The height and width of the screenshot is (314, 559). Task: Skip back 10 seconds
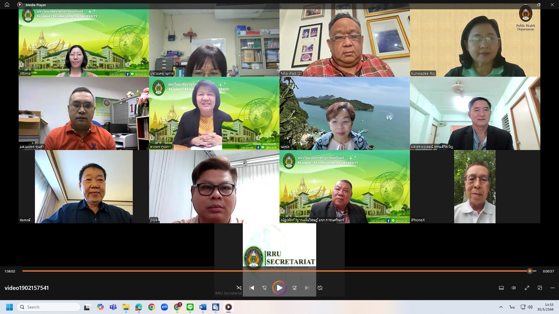[x=264, y=288]
